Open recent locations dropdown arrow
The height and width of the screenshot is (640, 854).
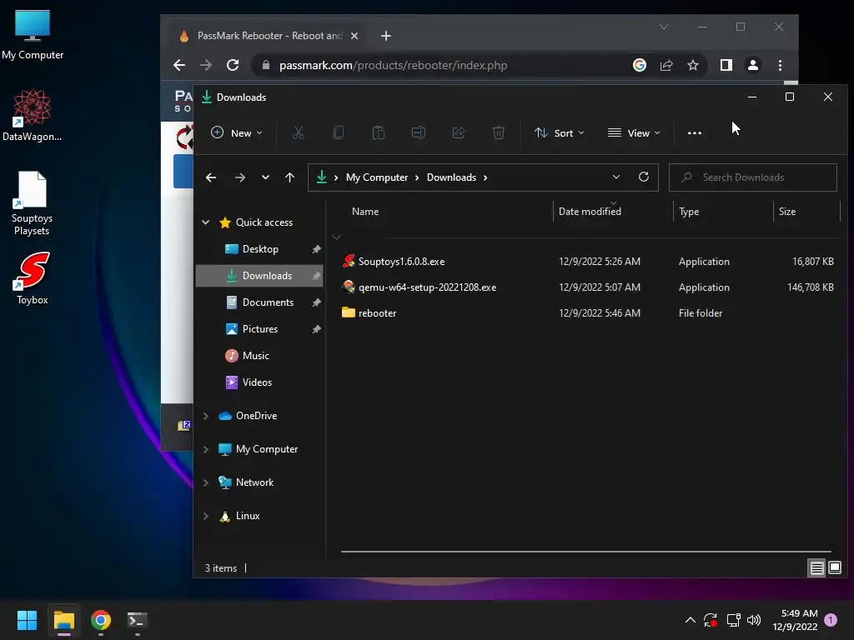[265, 177]
